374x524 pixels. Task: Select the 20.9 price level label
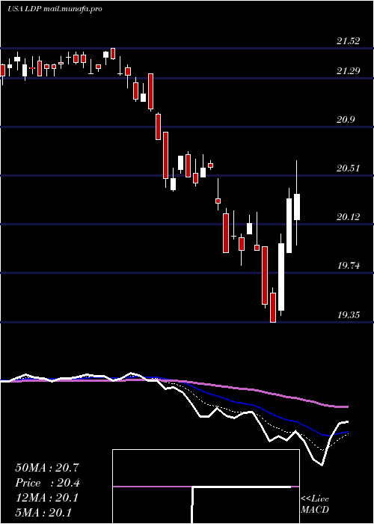(x=346, y=120)
